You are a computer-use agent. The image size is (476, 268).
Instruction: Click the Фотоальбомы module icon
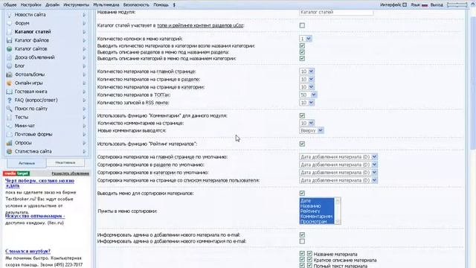point(10,74)
